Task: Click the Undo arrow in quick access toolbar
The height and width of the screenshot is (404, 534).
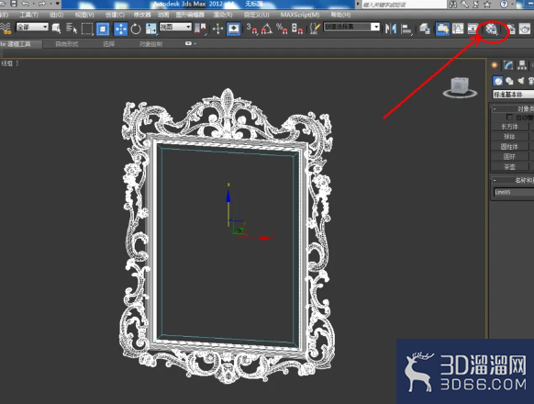Action: (x=26, y=4)
